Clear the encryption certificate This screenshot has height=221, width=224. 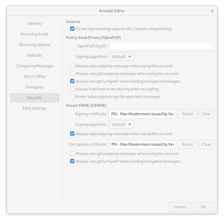tap(206, 144)
